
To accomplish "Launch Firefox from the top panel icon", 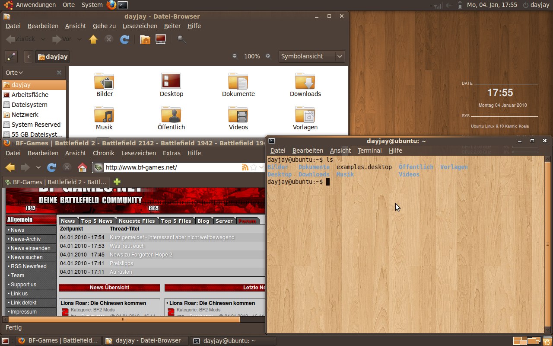I will coord(111,5).
